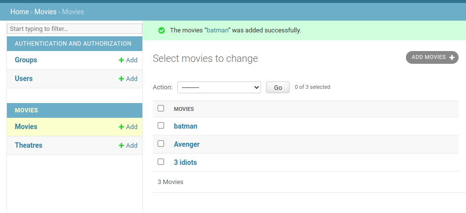Focus the sidebar filter text field
The image size is (466, 213).
click(74, 29)
